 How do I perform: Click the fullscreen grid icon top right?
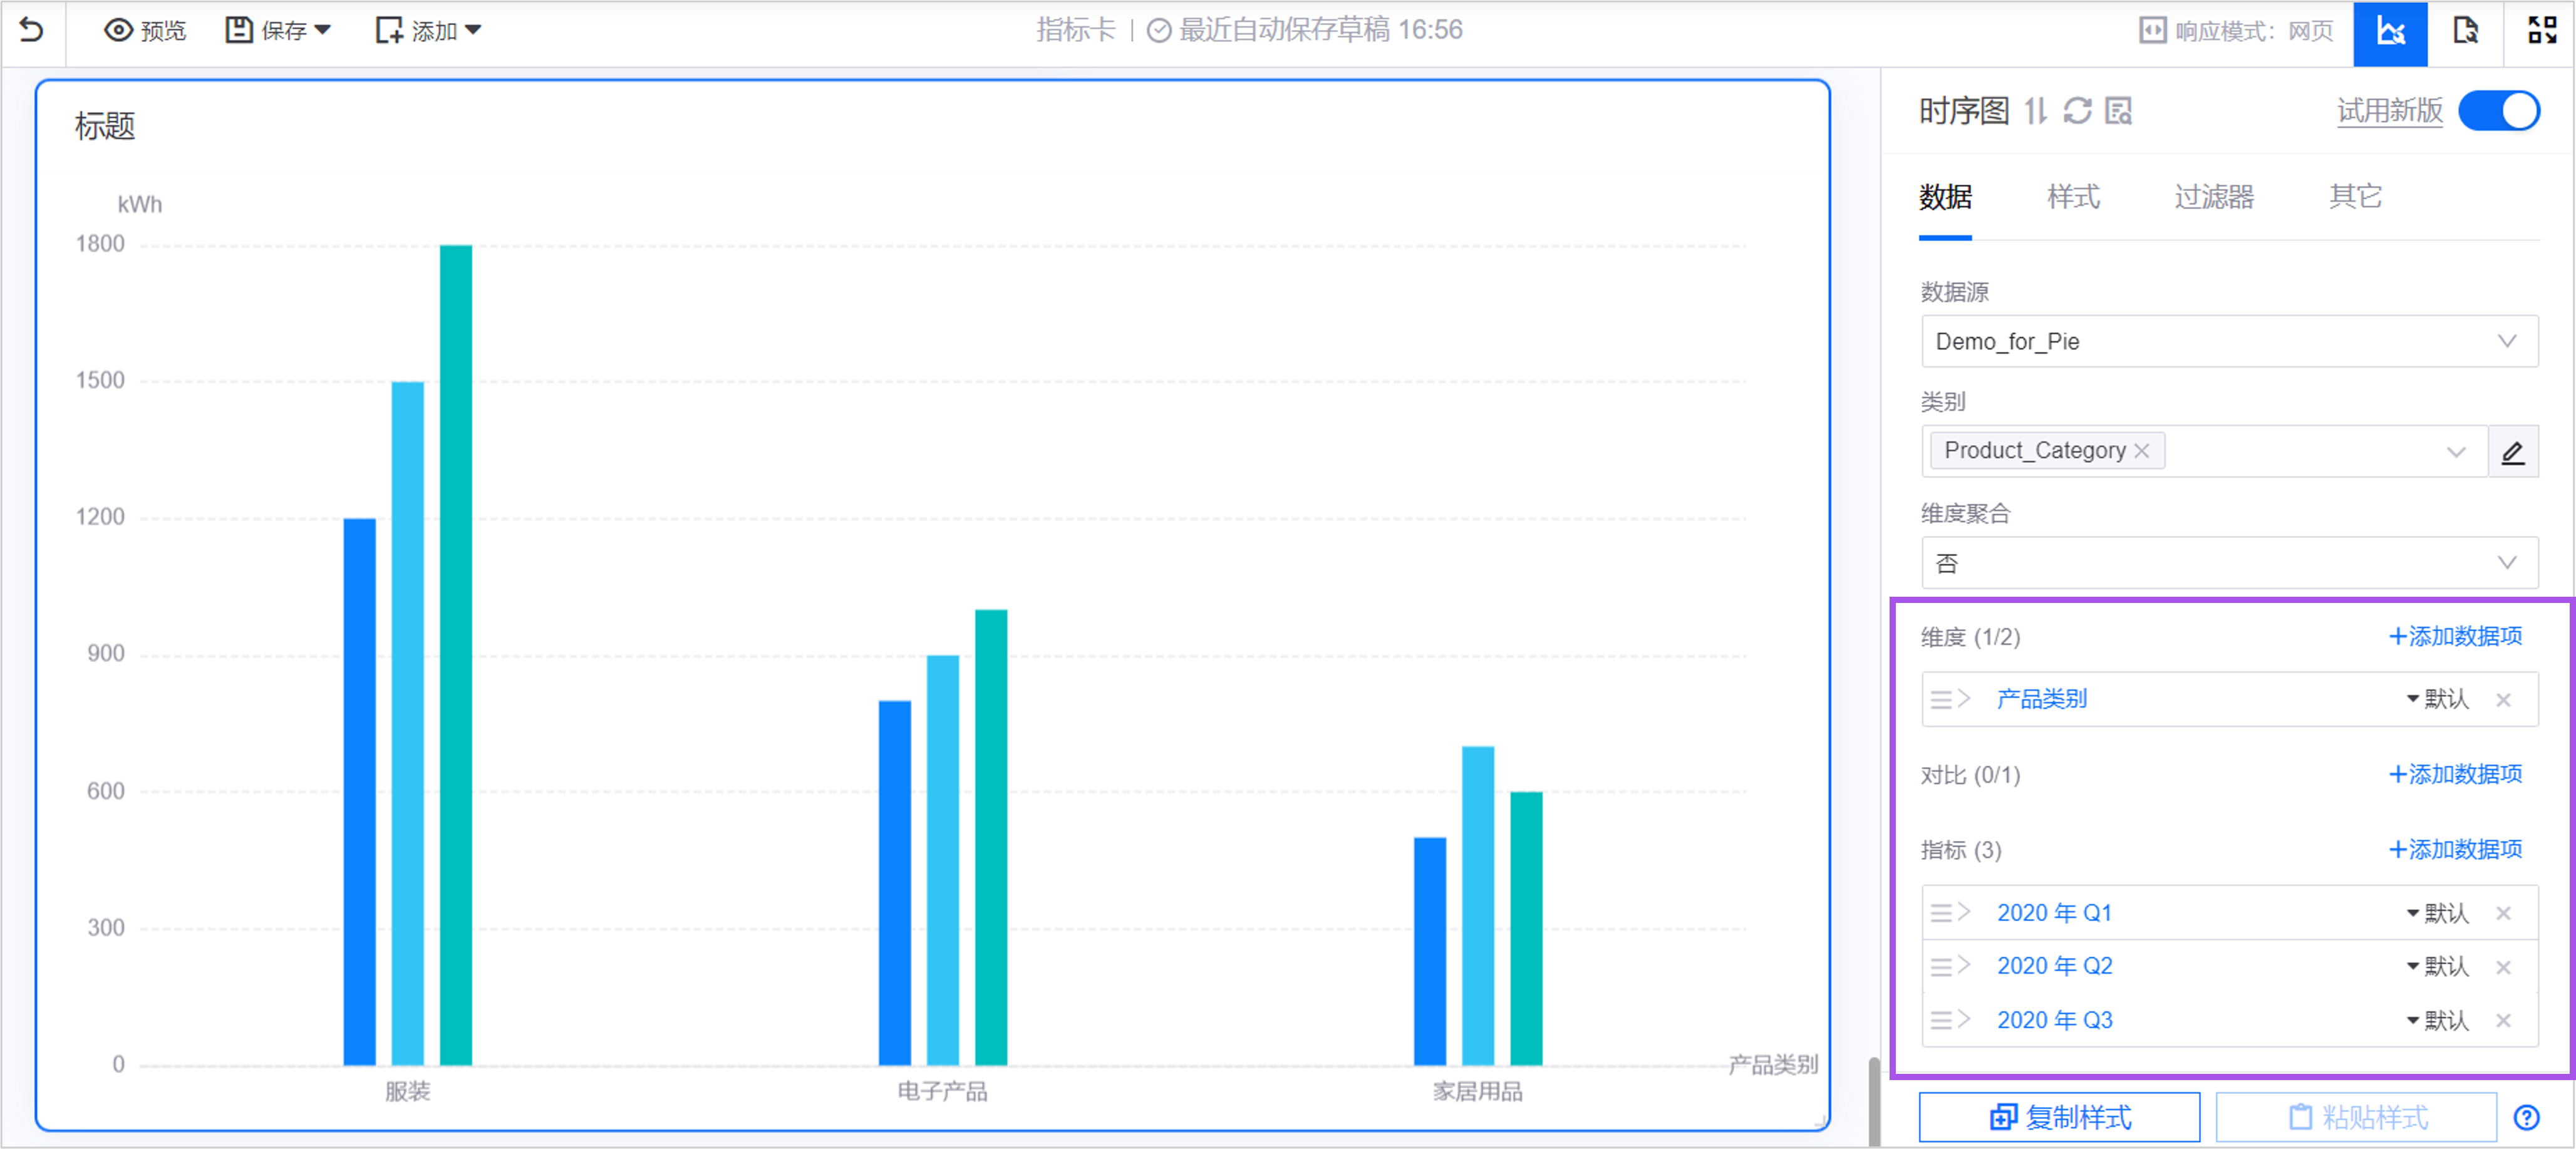pos(2541,32)
